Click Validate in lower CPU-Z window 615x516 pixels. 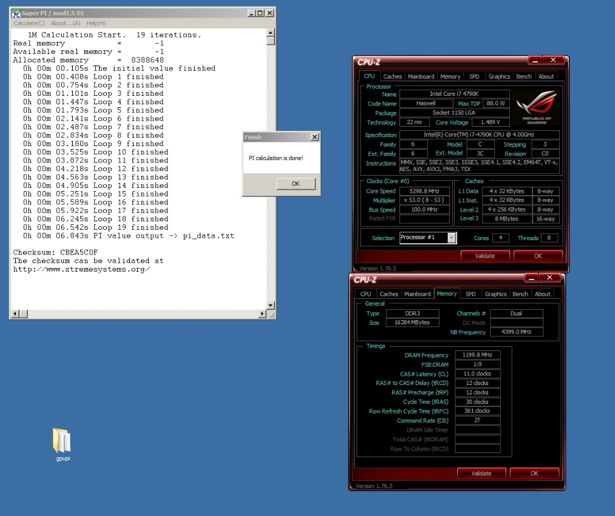tap(481, 474)
